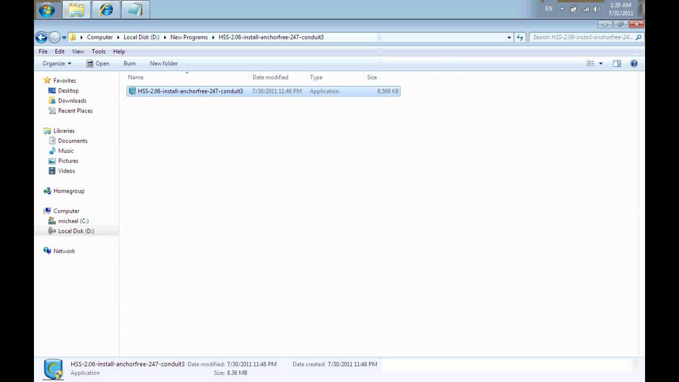Image resolution: width=679 pixels, height=382 pixels.
Task: Show hidden tray icons arrow
Action: tap(562, 9)
